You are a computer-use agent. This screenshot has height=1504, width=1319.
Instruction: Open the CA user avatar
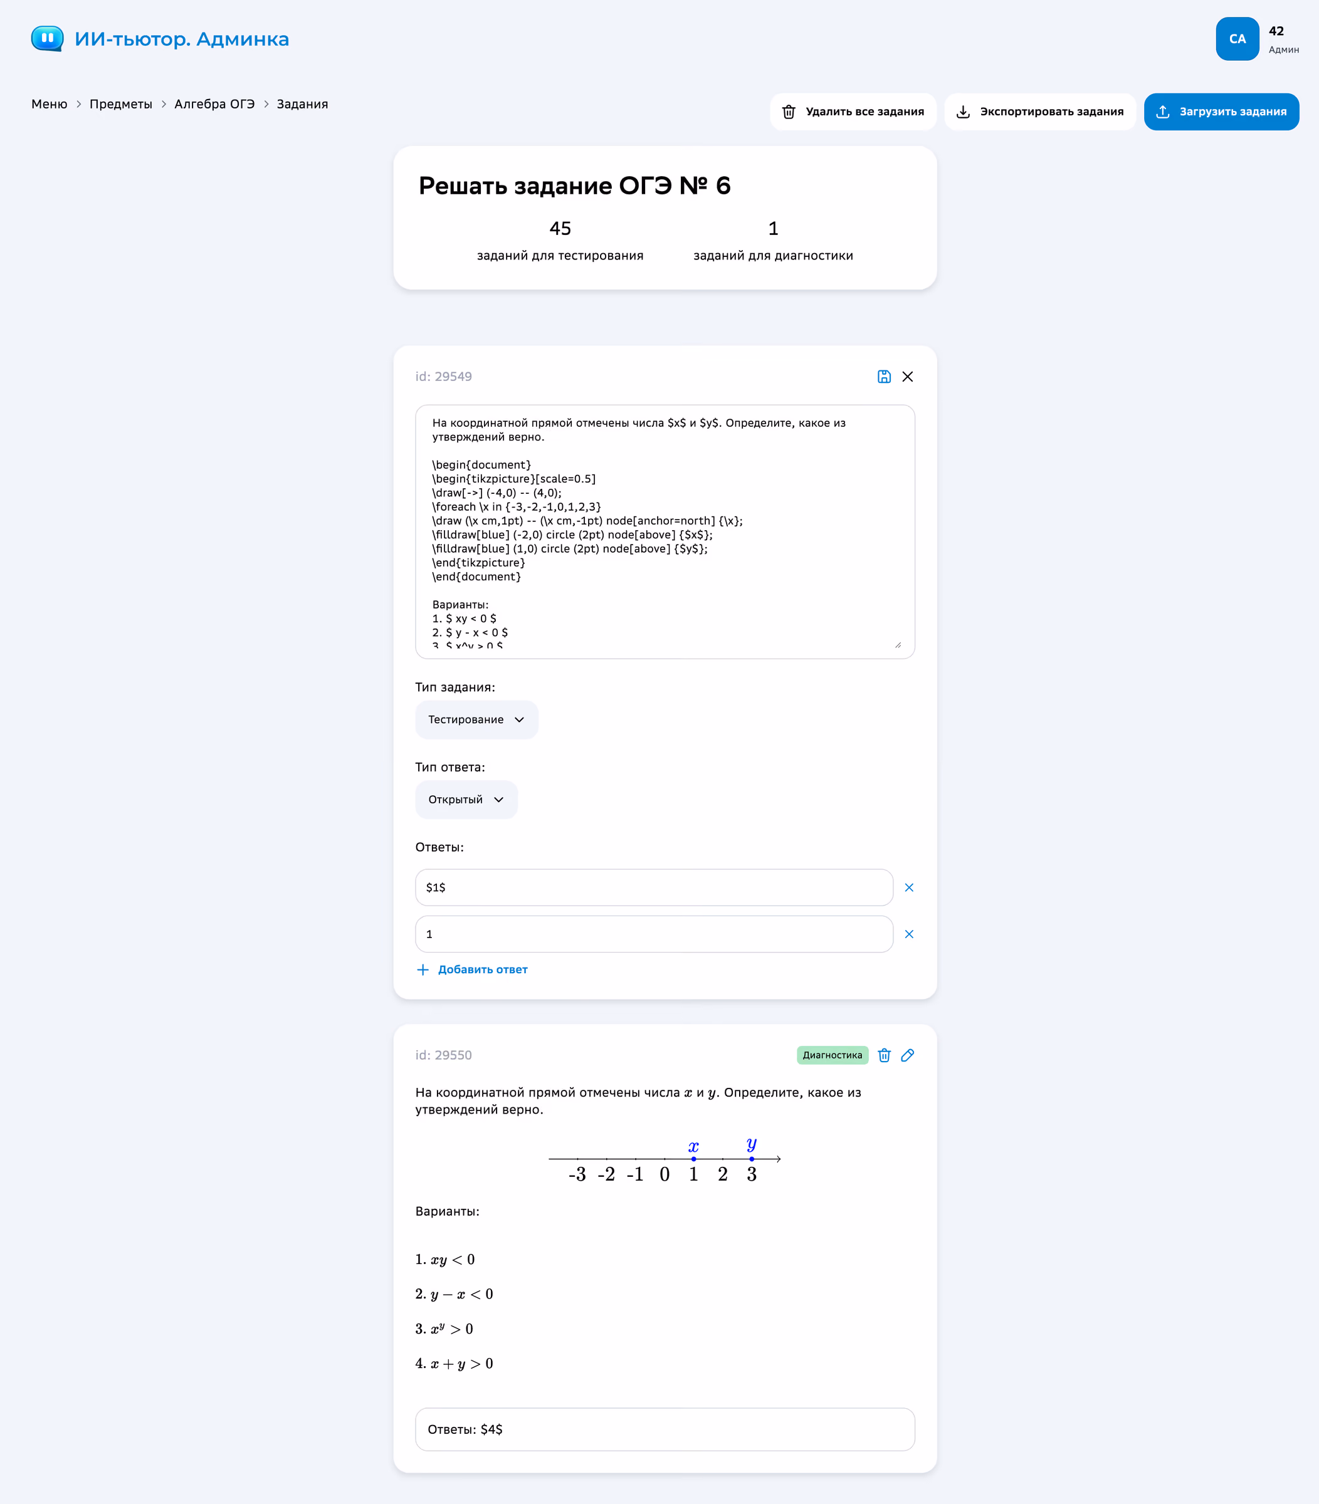coord(1238,39)
